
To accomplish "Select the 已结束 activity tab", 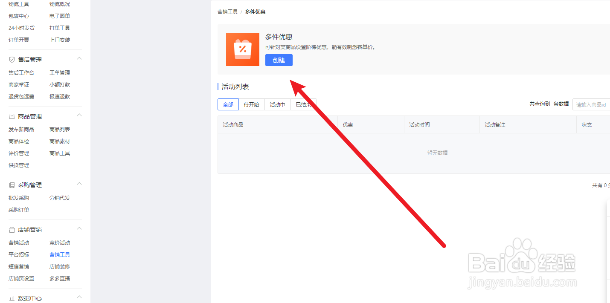I will pyautogui.click(x=303, y=104).
